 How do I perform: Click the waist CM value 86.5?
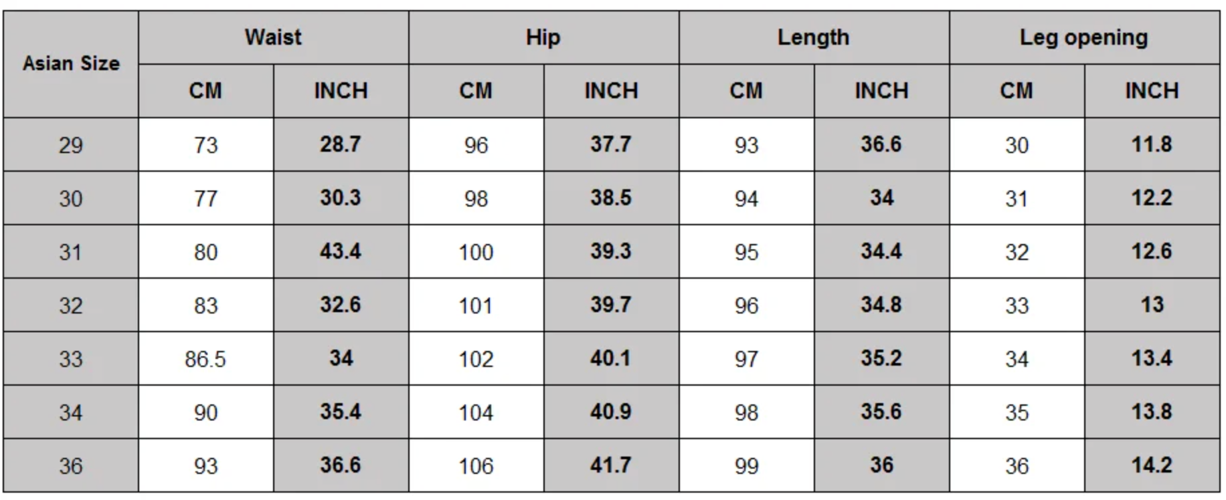205,359
